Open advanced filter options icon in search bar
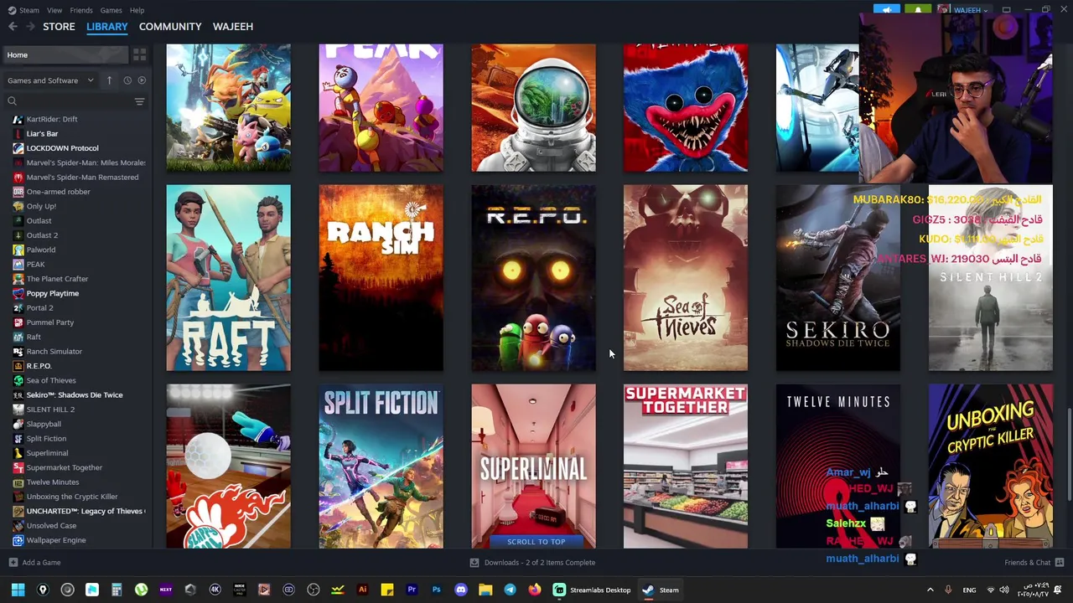This screenshot has width=1073, height=603. pyautogui.click(x=140, y=101)
